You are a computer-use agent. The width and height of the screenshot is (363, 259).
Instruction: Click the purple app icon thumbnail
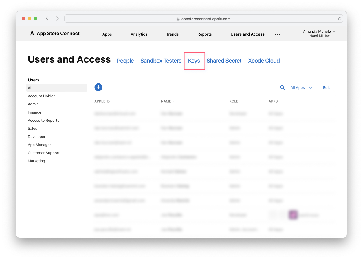pos(293,215)
